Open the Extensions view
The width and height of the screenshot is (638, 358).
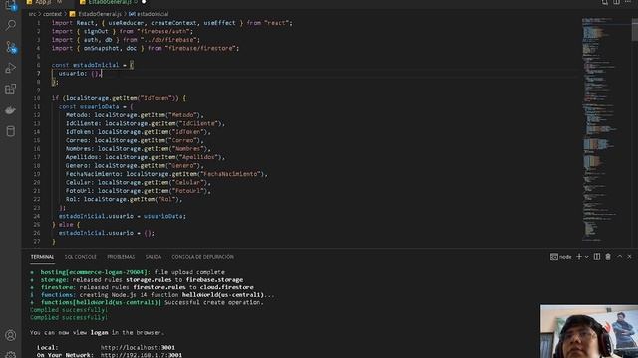[11, 89]
